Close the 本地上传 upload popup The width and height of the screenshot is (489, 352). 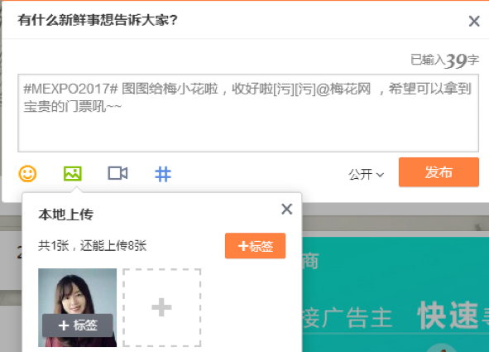point(286,209)
